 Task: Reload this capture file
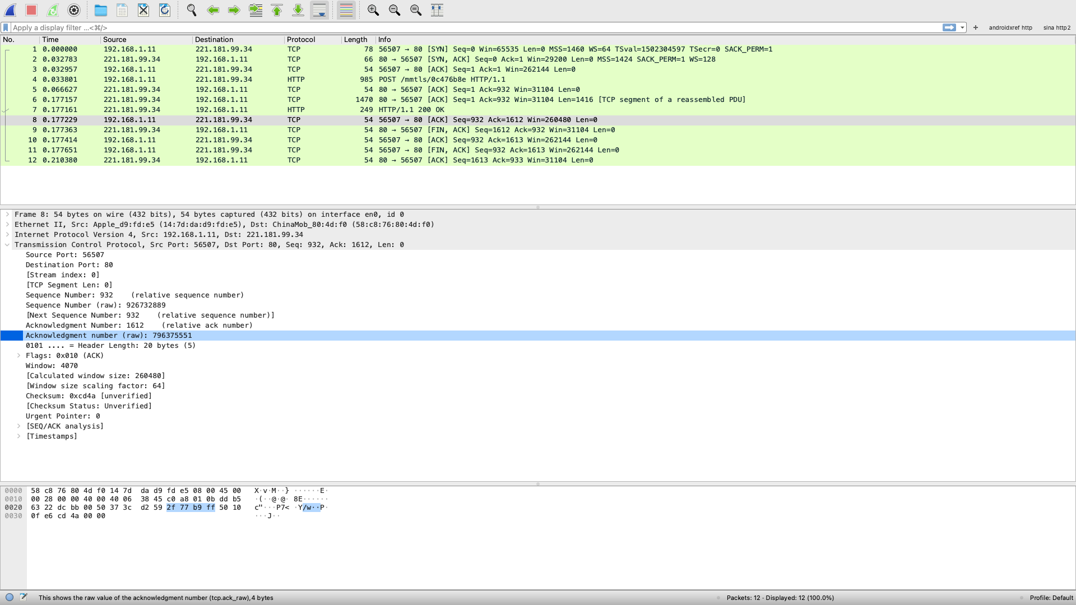coord(165,10)
